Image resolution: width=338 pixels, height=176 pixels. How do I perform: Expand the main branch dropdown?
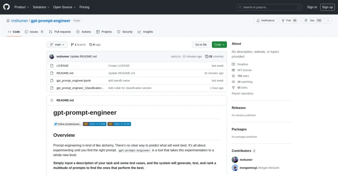(57, 44)
